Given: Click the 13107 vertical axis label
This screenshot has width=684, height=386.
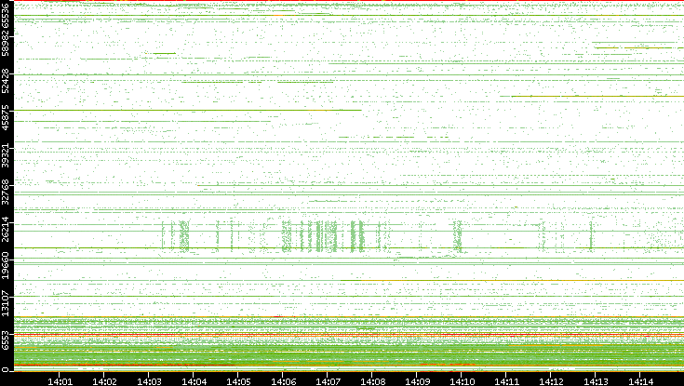Looking at the screenshot, I should tap(7, 300).
